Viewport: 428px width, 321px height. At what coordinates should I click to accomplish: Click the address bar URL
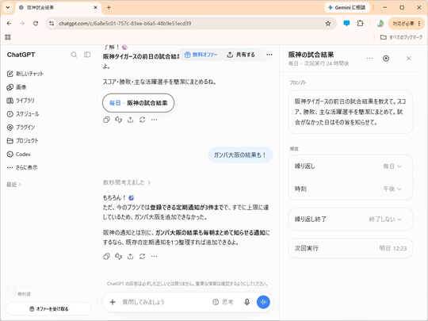pos(125,24)
